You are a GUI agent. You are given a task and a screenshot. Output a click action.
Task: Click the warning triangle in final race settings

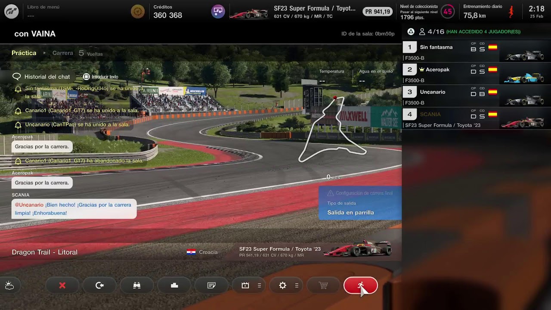click(x=330, y=193)
